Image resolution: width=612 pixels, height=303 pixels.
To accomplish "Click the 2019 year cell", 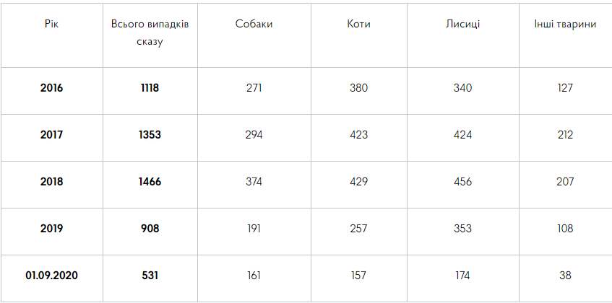I will [51, 229].
